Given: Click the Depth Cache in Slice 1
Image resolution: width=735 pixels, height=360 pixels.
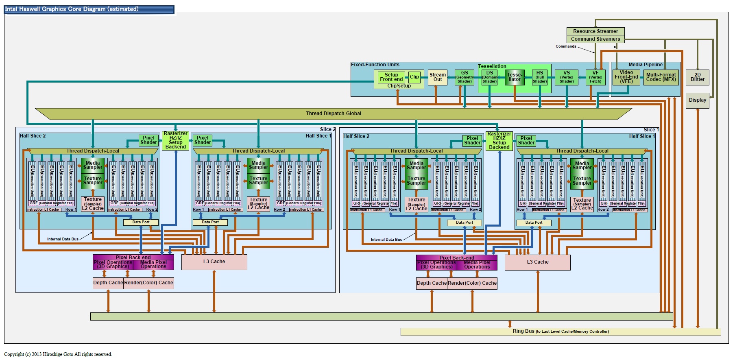Looking at the screenshot, I should coord(431,283).
